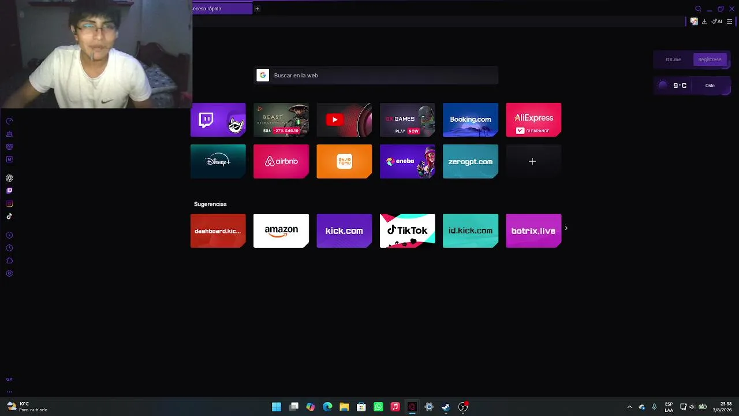Click the 9°C weather temperature widget
The height and width of the screenshot is (416, 739).
tap(674, 86)
